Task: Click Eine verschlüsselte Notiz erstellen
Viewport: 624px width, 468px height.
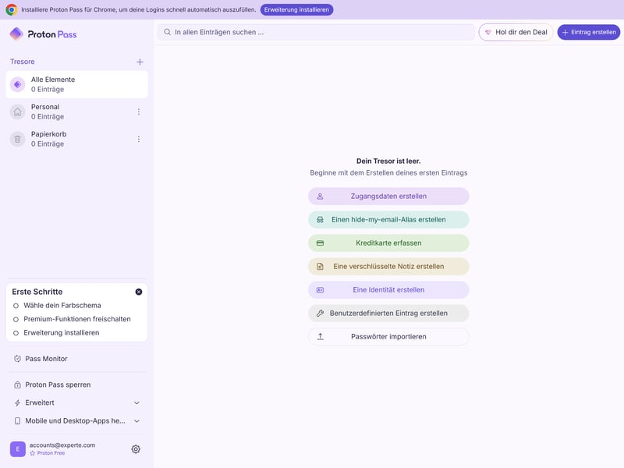Action: [x=388, y=267]
